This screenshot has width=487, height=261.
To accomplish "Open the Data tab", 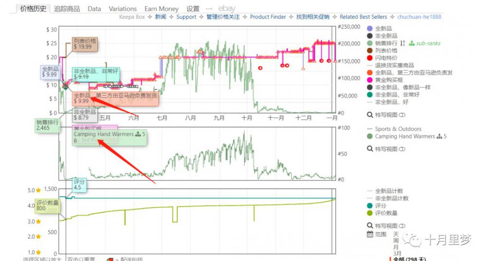I will coord(94,9).
